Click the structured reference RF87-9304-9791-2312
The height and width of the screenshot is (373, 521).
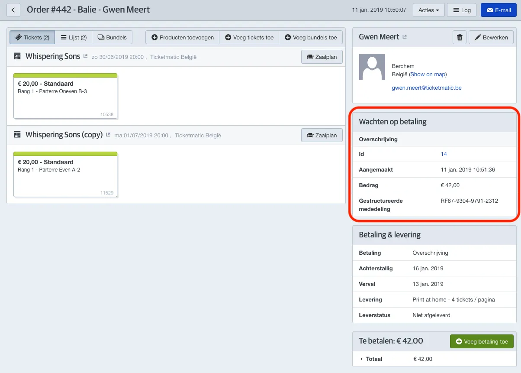coord(470,201)
